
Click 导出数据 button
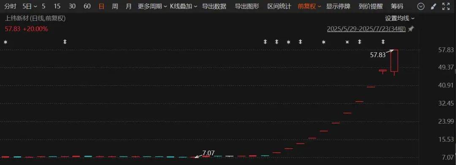click(x=214, y=6)
